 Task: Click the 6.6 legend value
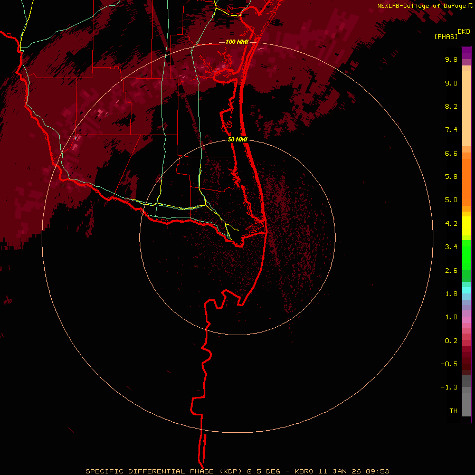click(x=451, y=153)
